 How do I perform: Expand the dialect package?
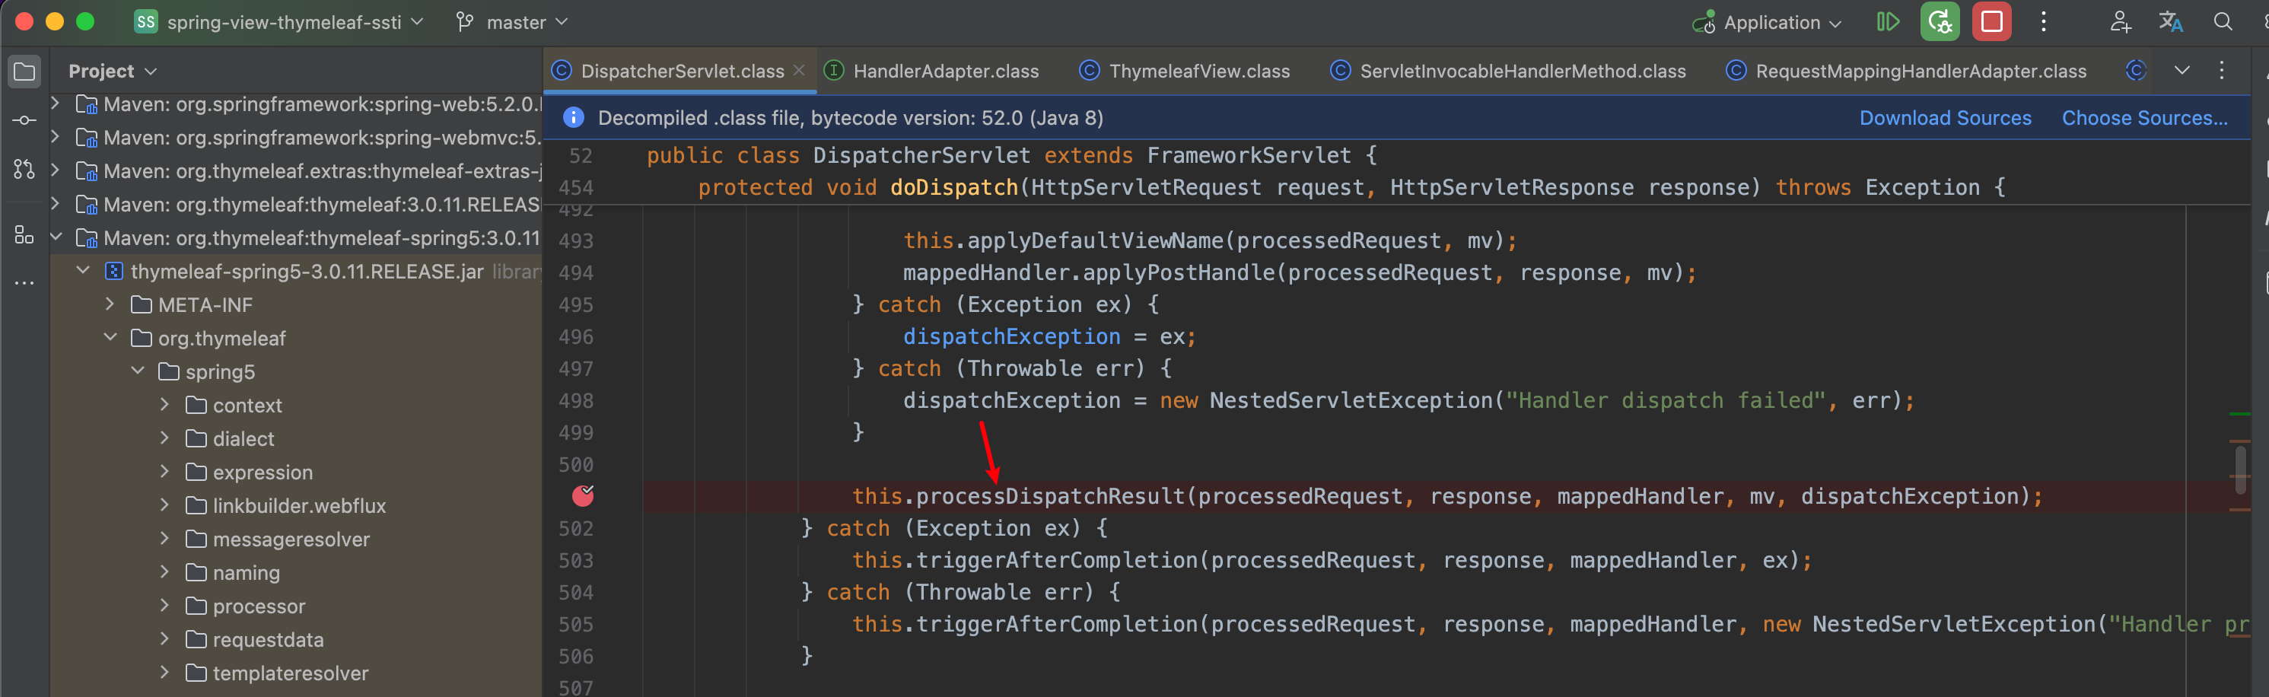164,439
